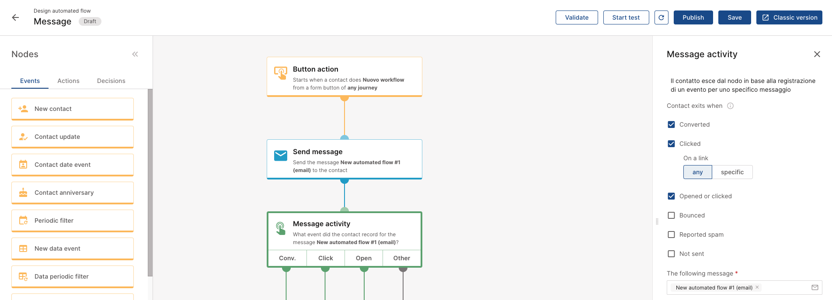Click the Contact anniversary cake icon
Image resolution: width=832 pixels, height=300 pixels.
pos(23,193)
